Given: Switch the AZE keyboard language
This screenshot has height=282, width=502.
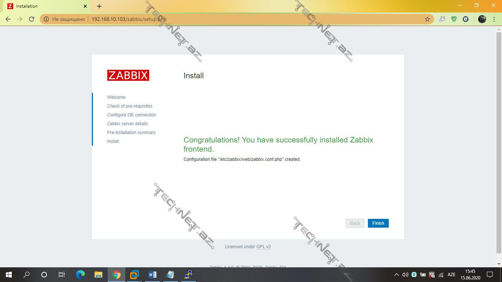Looking at the screenshot, I should (x=451, y=275).
